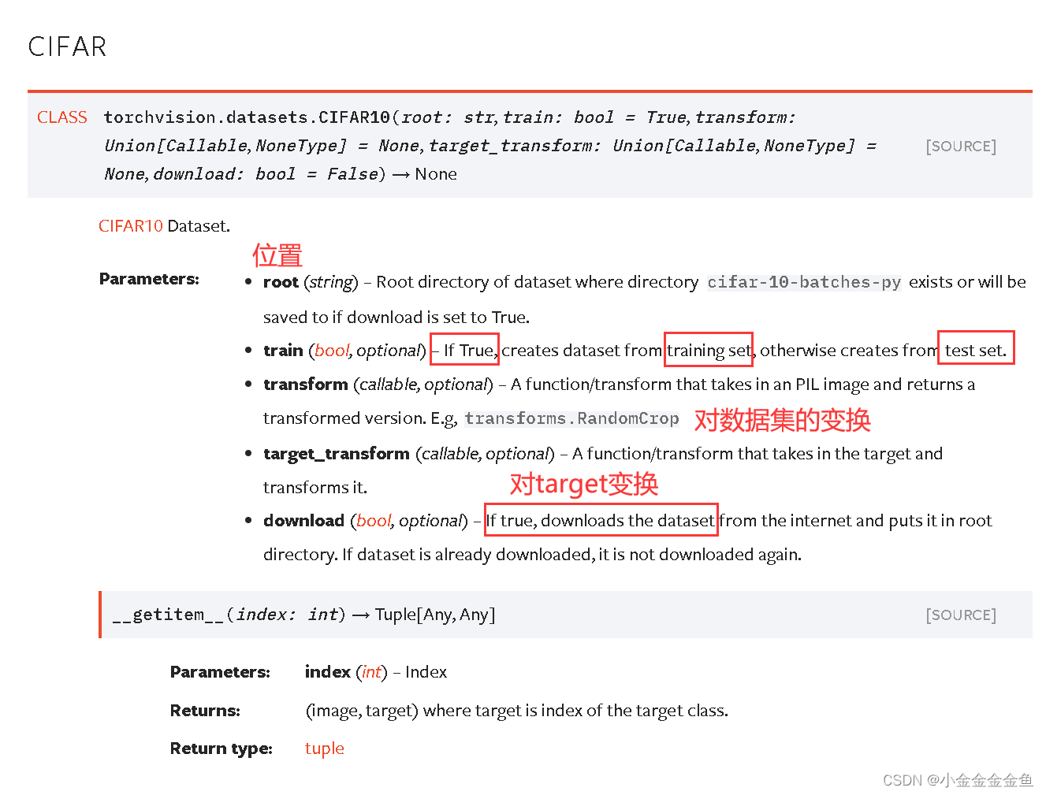
Task: Select the train parameter name
Action: (x=283, y=351)
